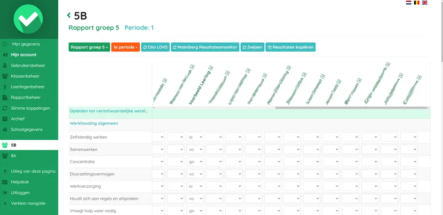Click the Doorzettingsvermogen row label
Screen dimensions: 443x215
point(92,174)
